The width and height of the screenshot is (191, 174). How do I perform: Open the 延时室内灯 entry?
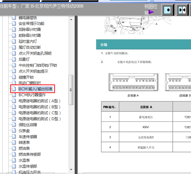click(28, 41)
